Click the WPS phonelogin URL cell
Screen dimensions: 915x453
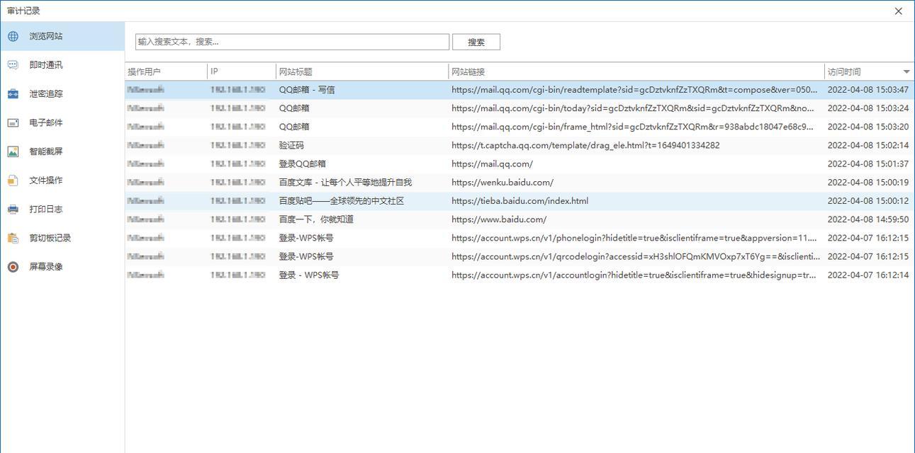point(634,238)
